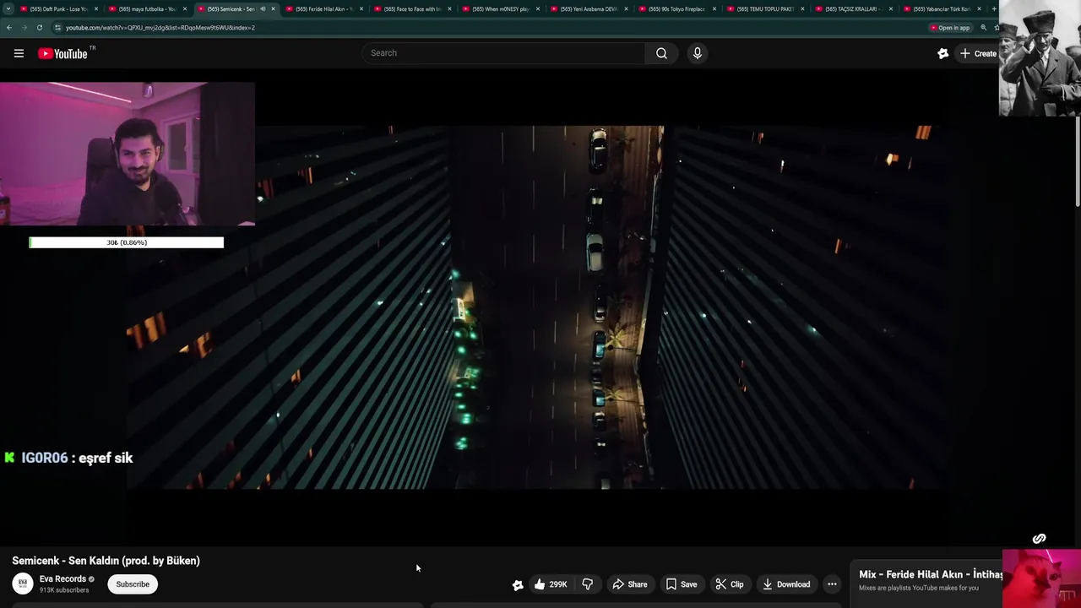Go to YouTube home via logo
Screen dimensions: 1081x608
coord(62,53)
